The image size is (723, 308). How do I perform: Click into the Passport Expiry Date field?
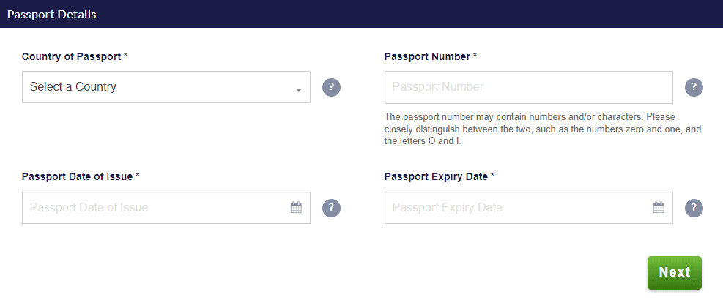[516, 208]
